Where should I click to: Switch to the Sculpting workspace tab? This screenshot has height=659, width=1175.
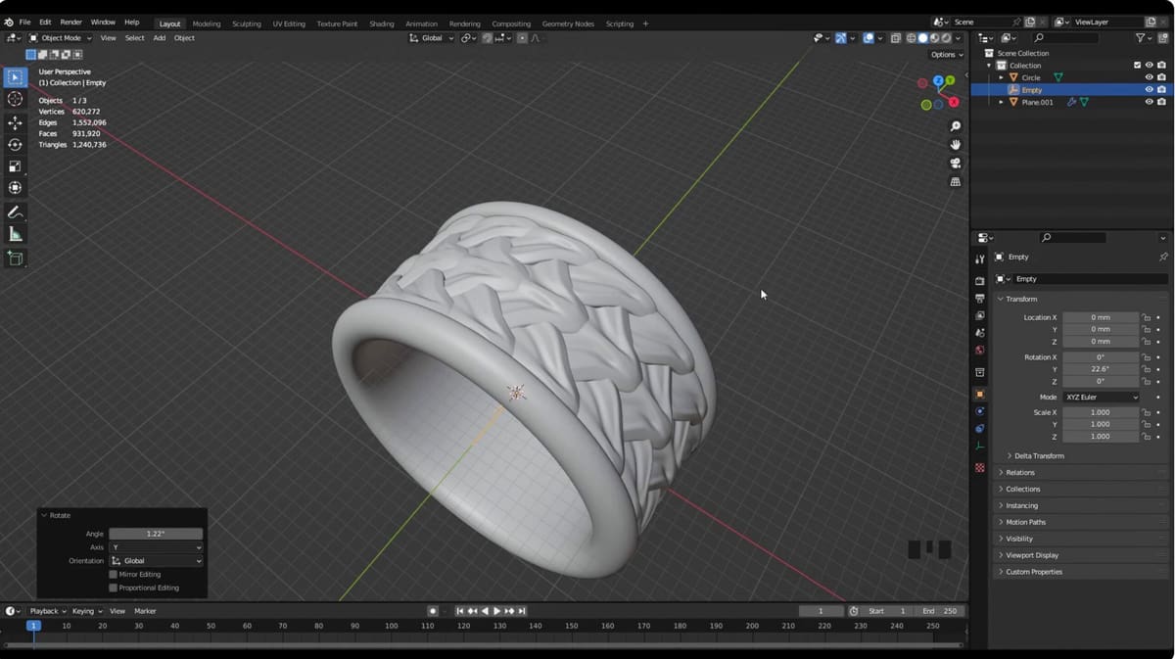(247, 24)
